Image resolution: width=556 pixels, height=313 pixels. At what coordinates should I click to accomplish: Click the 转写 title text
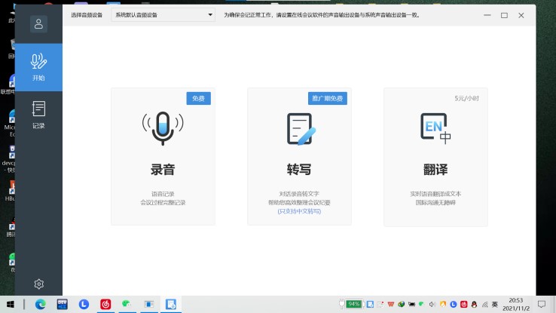pos(299,170)
